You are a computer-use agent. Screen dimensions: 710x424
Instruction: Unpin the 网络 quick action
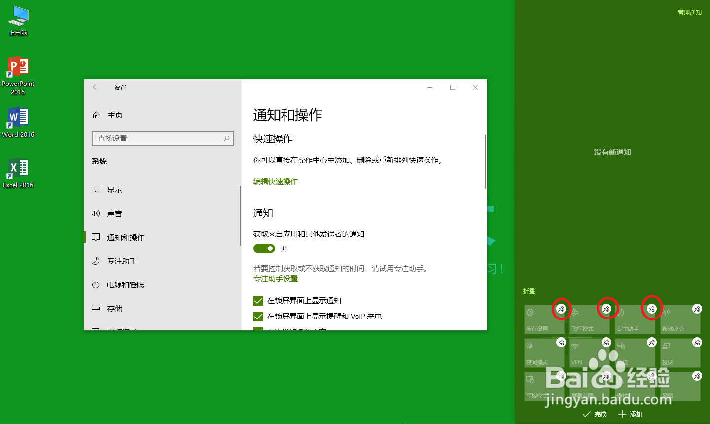pos(697,376)
